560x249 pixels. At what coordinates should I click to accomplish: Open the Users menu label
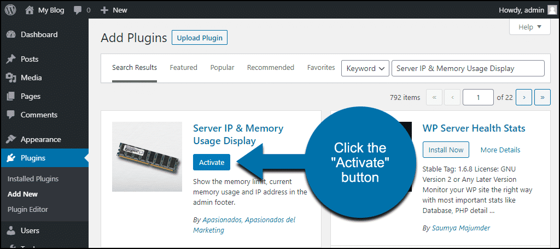[x=30, y=231]
